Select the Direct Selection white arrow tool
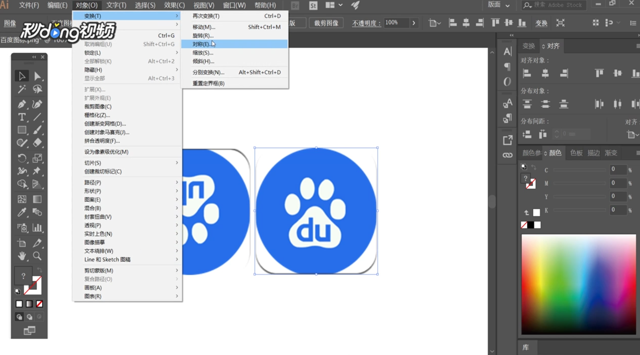This screenshot has height=355, width=640. [37, 76]
